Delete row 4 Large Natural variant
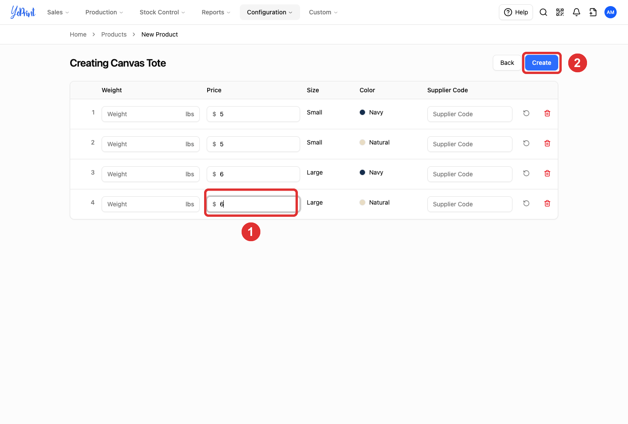Screen dimensions: 628x424 tap(547, 203)
